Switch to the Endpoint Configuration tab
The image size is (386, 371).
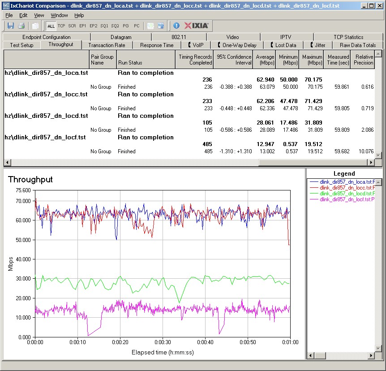pos(47,37)
